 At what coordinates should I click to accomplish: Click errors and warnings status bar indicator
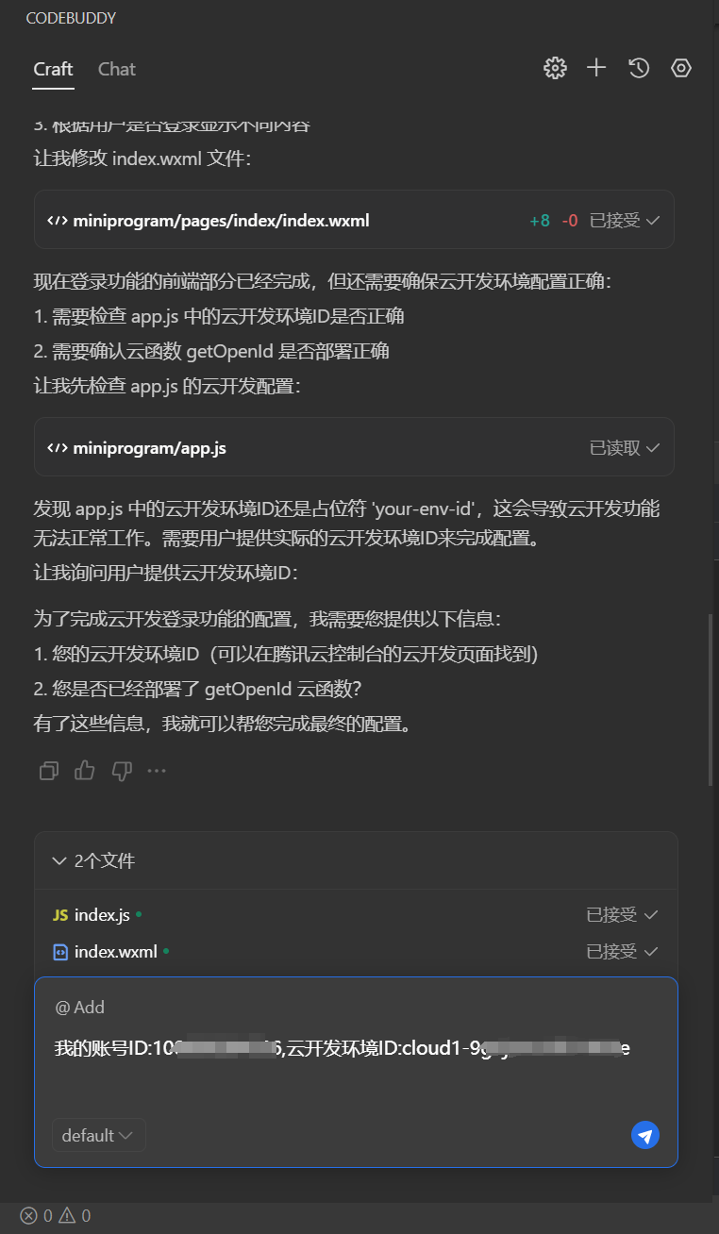tap(56, 1216)
